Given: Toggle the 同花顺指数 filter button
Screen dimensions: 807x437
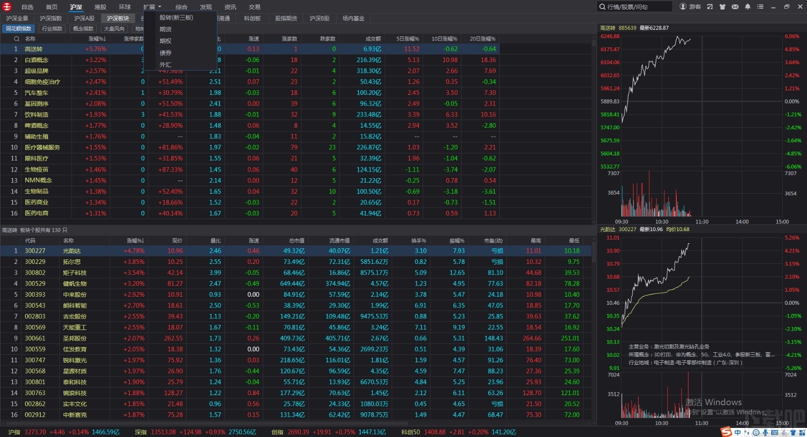Looking at the screenshot, I should 19,29.
